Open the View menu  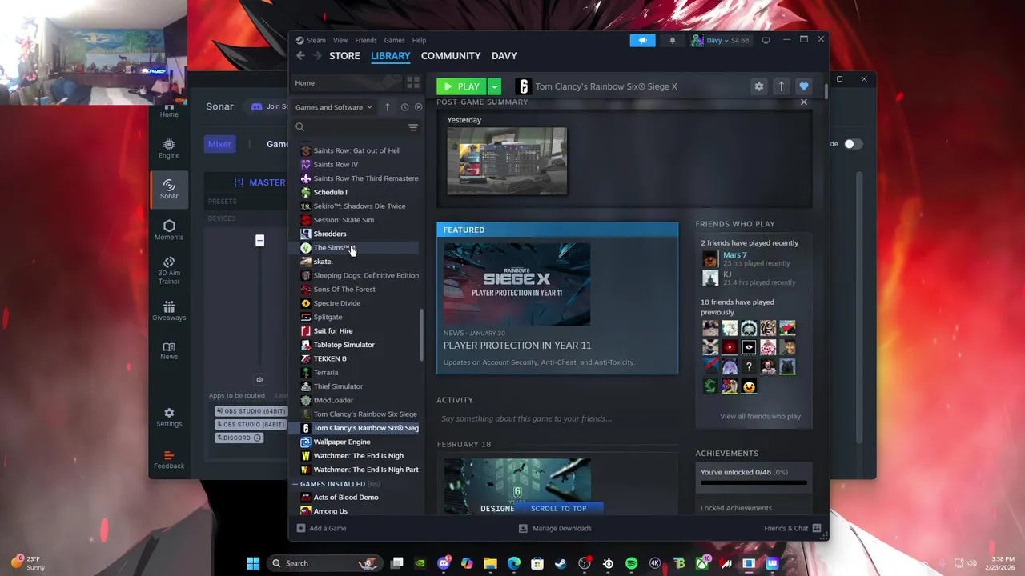(x=340, y=40)
